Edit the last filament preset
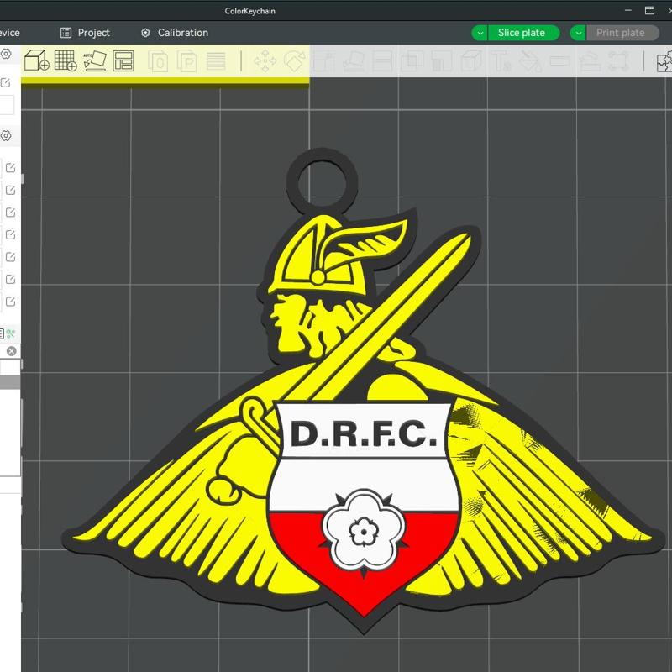Screen dimensions: 672x672 [10, 302]
